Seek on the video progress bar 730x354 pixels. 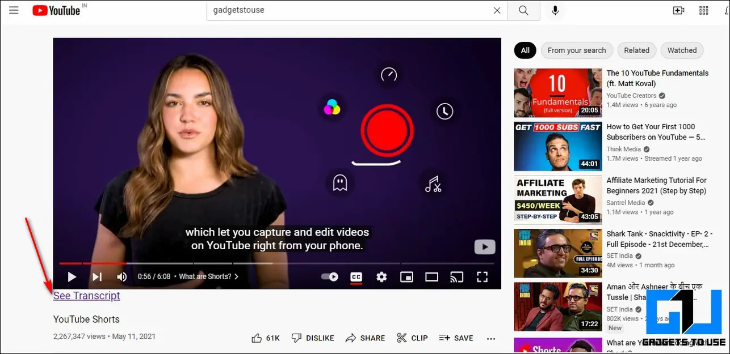(277, 263)
